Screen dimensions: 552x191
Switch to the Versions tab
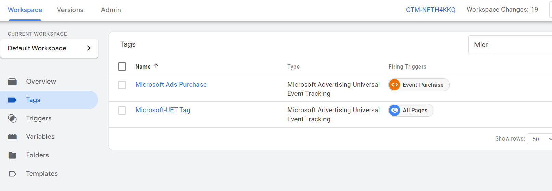[70, 10]
